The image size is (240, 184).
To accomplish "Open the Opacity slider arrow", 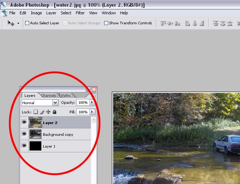I will click(x=92, y=102).
